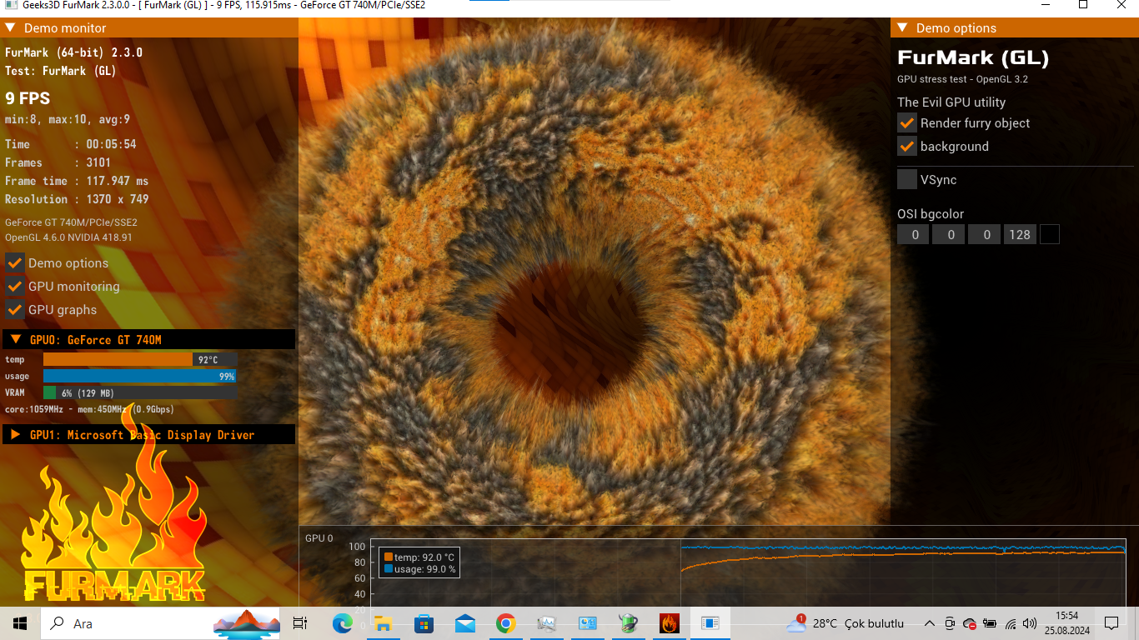
Task: Click the OpenGL 4.6.0 NVIDIA 418.91 text
Action: pos(68,237)
